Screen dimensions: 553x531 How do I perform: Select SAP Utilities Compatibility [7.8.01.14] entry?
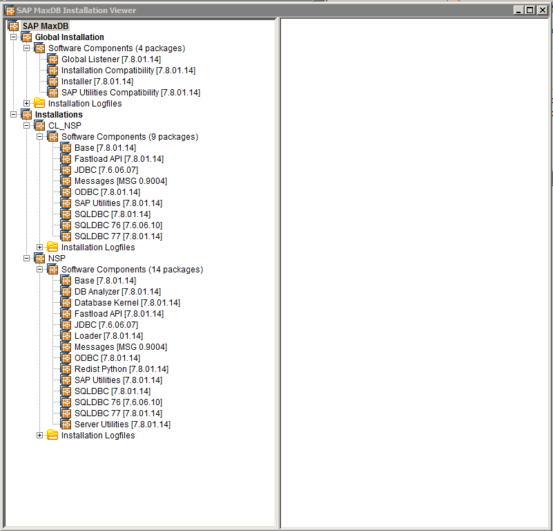[131, 93]
